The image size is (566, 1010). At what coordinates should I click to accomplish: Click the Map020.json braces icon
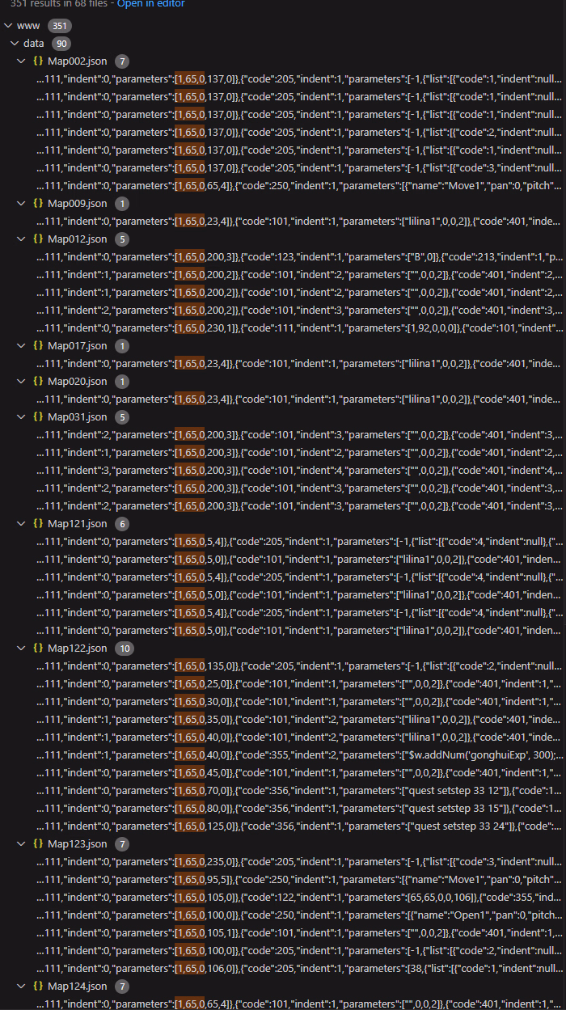pyautogui.click(x=38, y=382)
